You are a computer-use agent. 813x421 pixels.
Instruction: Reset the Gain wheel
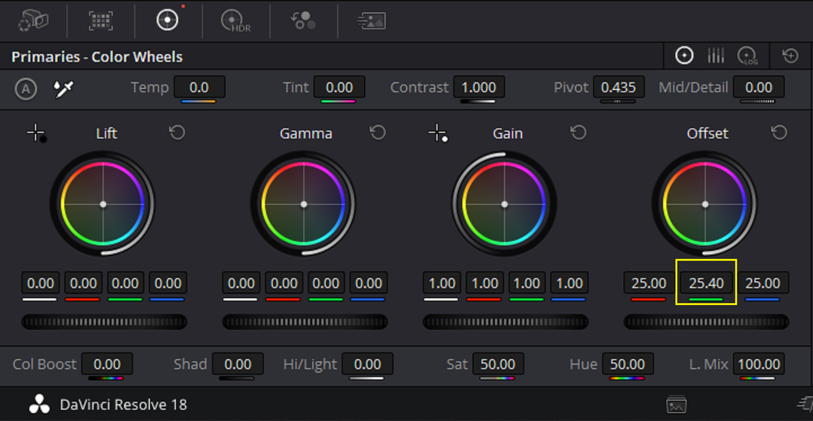coord(578,133)
